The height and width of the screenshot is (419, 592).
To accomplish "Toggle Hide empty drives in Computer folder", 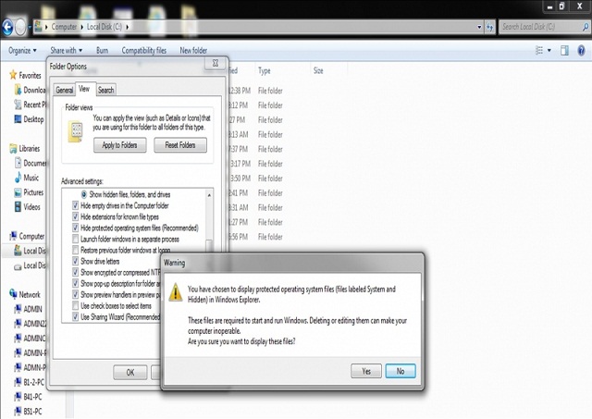I will (x=76, y=205).
